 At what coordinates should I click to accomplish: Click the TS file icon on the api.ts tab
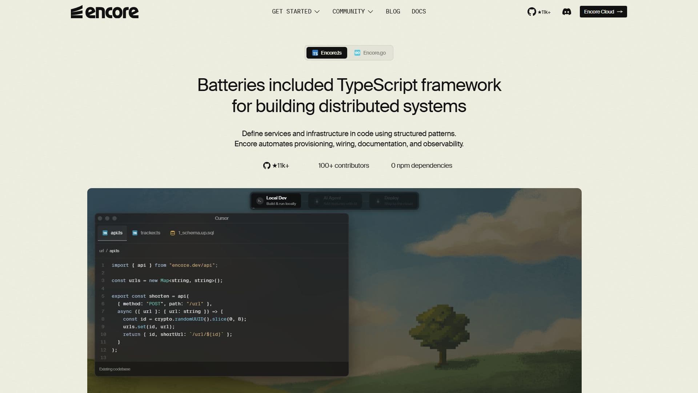tap(105, 233)
